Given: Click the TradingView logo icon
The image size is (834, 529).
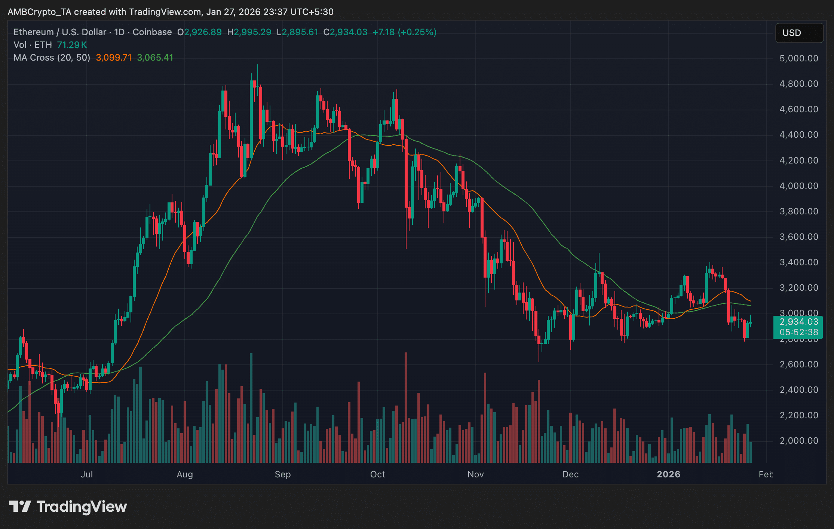Looking at the screenshot, I should click(x=20, y=506).
